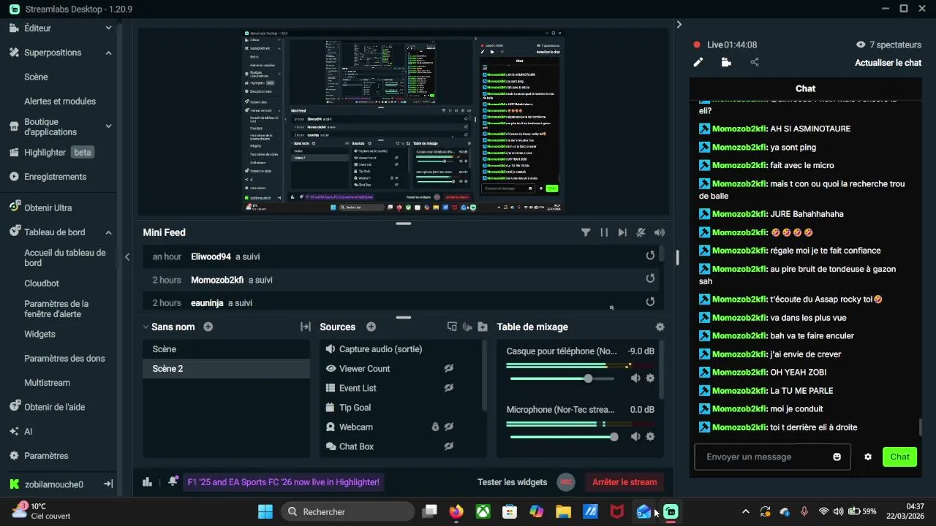Unlock the Webcam source lock icon
The height and width of the screenshot is (526, 936).
435,427
